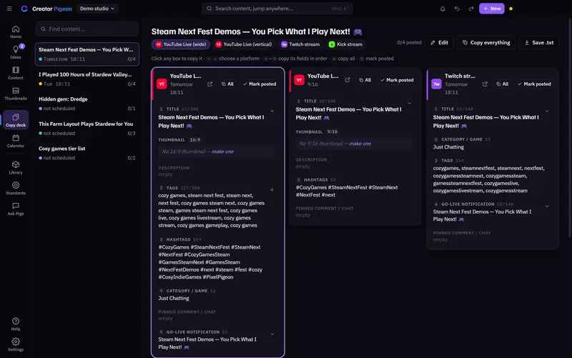Click the orange status dot
572x358 pixels.
(x=511, y=9)
